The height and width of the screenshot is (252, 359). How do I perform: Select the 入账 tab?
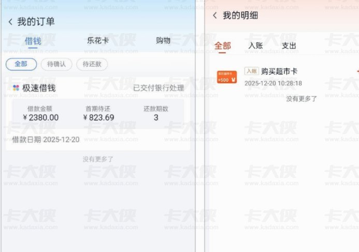click(x=255, y=46)
